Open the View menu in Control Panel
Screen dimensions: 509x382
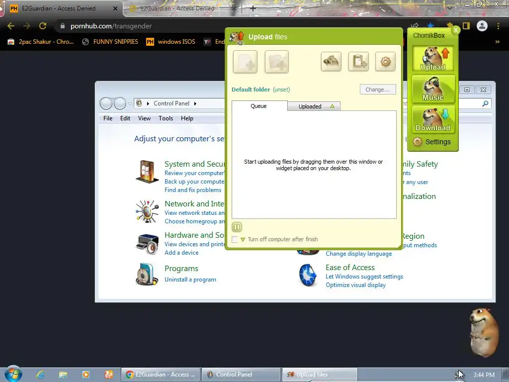[x=144, y=118]
